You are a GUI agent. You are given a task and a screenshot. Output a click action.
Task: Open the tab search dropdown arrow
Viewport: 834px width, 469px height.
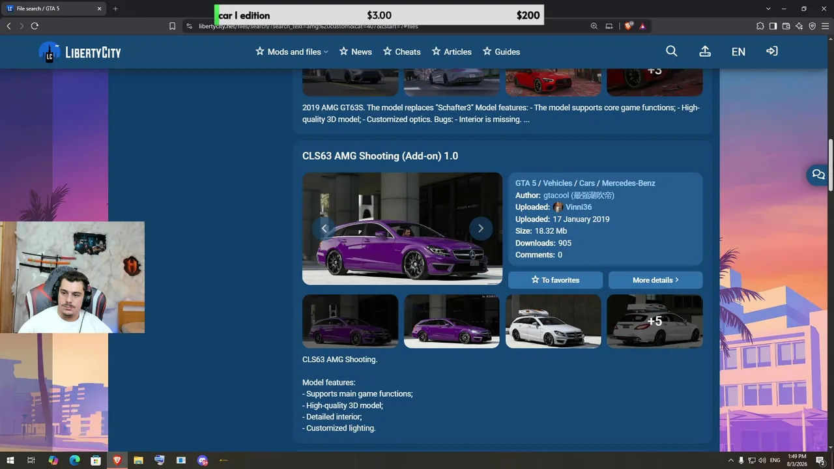[x=768, y=8]
